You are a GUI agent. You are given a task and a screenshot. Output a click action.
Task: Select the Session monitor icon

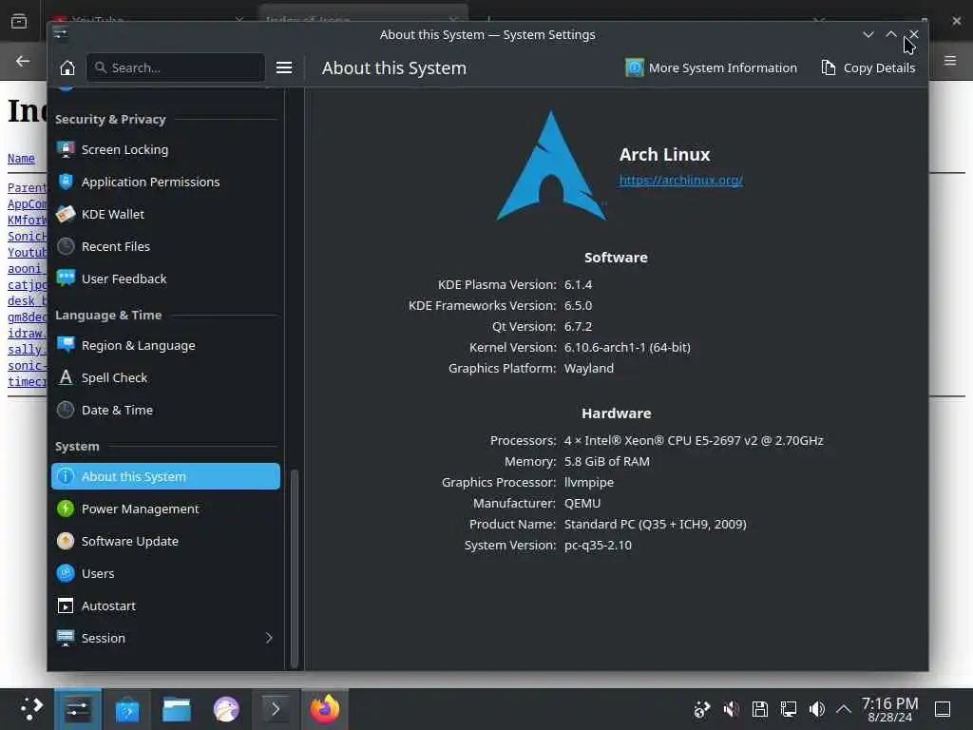pos(66,638)
